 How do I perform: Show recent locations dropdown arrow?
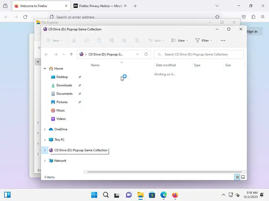(64, 54)
